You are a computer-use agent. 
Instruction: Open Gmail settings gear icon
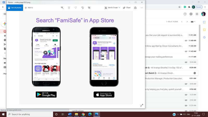(x=191, y=14)
